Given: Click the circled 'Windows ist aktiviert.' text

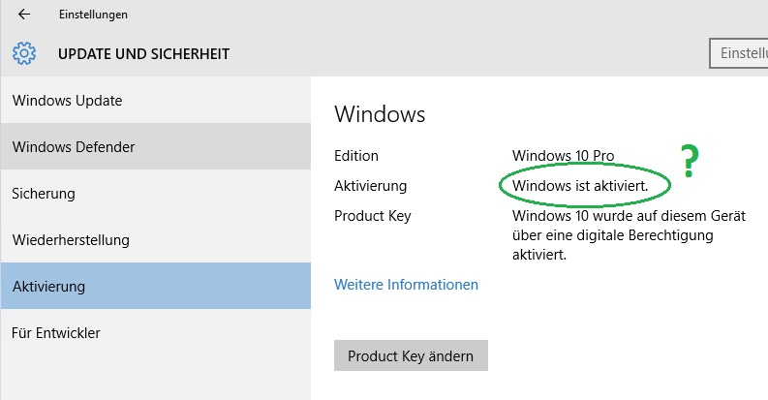Looking at the screenshot, I should click(x=580, y=186).
